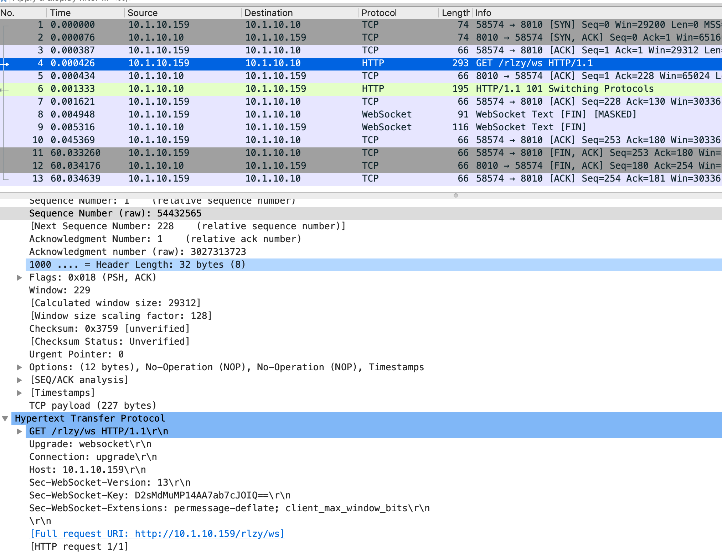Expand the [SEQ/ACK analysis] section
This screenshot has height=554, width=722.
point(20,380)
